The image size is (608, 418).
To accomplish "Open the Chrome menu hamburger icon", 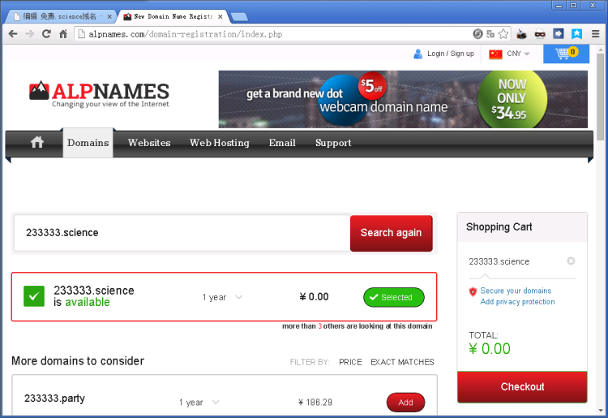I will tap(596, 34).
